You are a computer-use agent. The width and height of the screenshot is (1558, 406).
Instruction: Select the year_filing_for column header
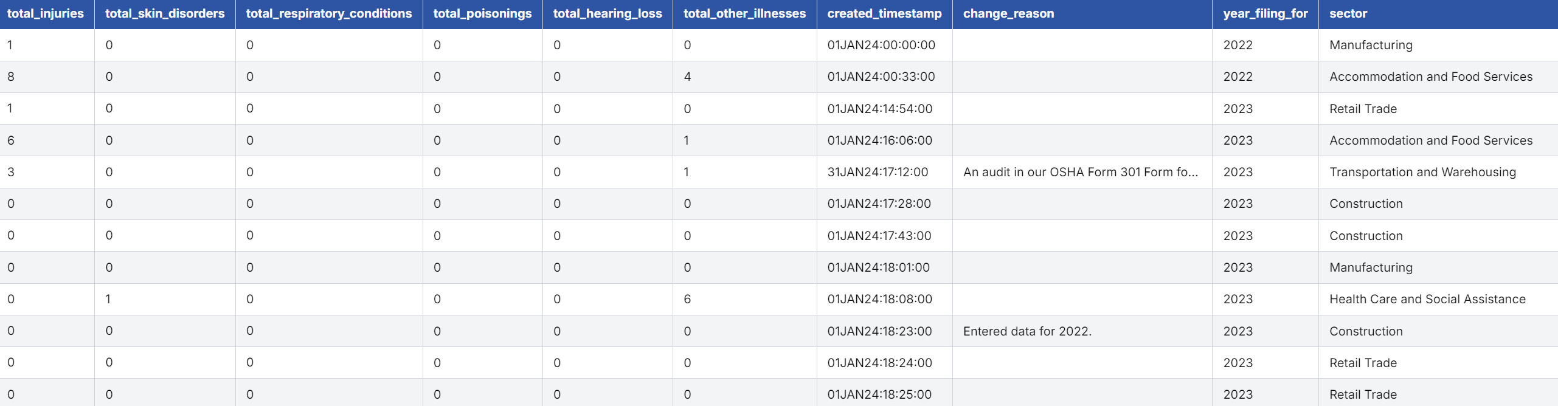pos(1265,13)
